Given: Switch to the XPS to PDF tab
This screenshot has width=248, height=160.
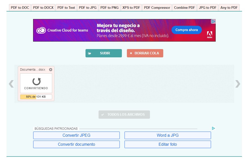Looking at the screenshot, I should [x=131, y=8].
